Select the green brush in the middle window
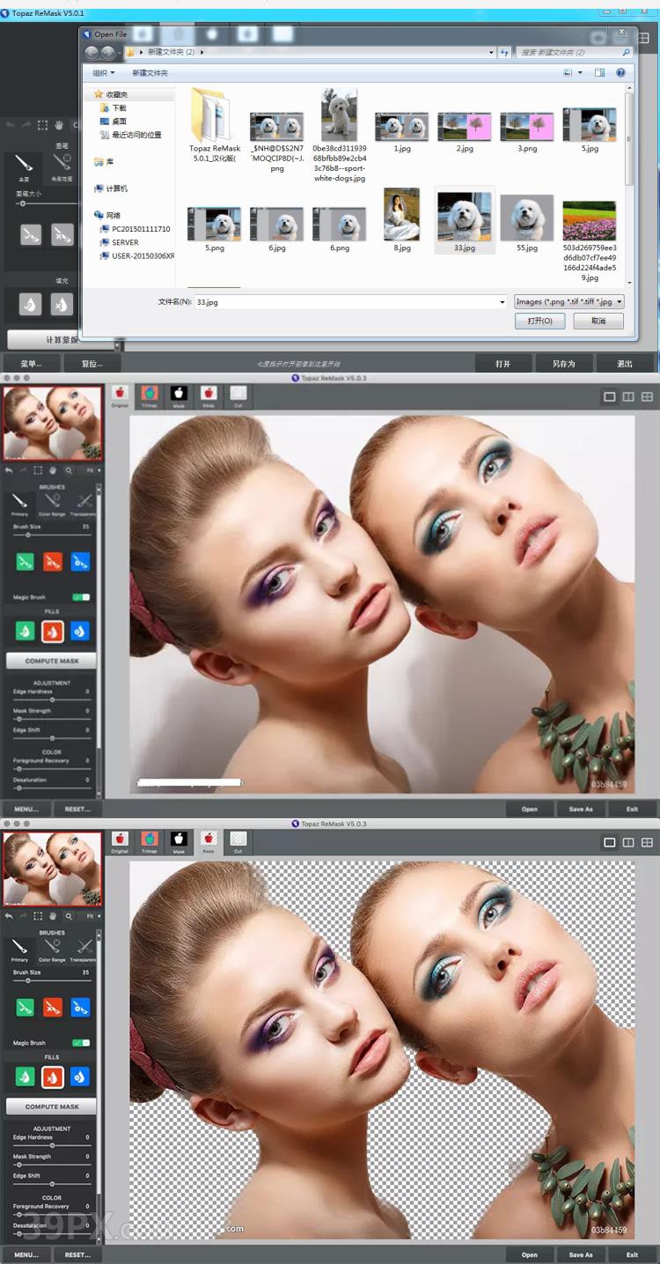 pos(25,561)
